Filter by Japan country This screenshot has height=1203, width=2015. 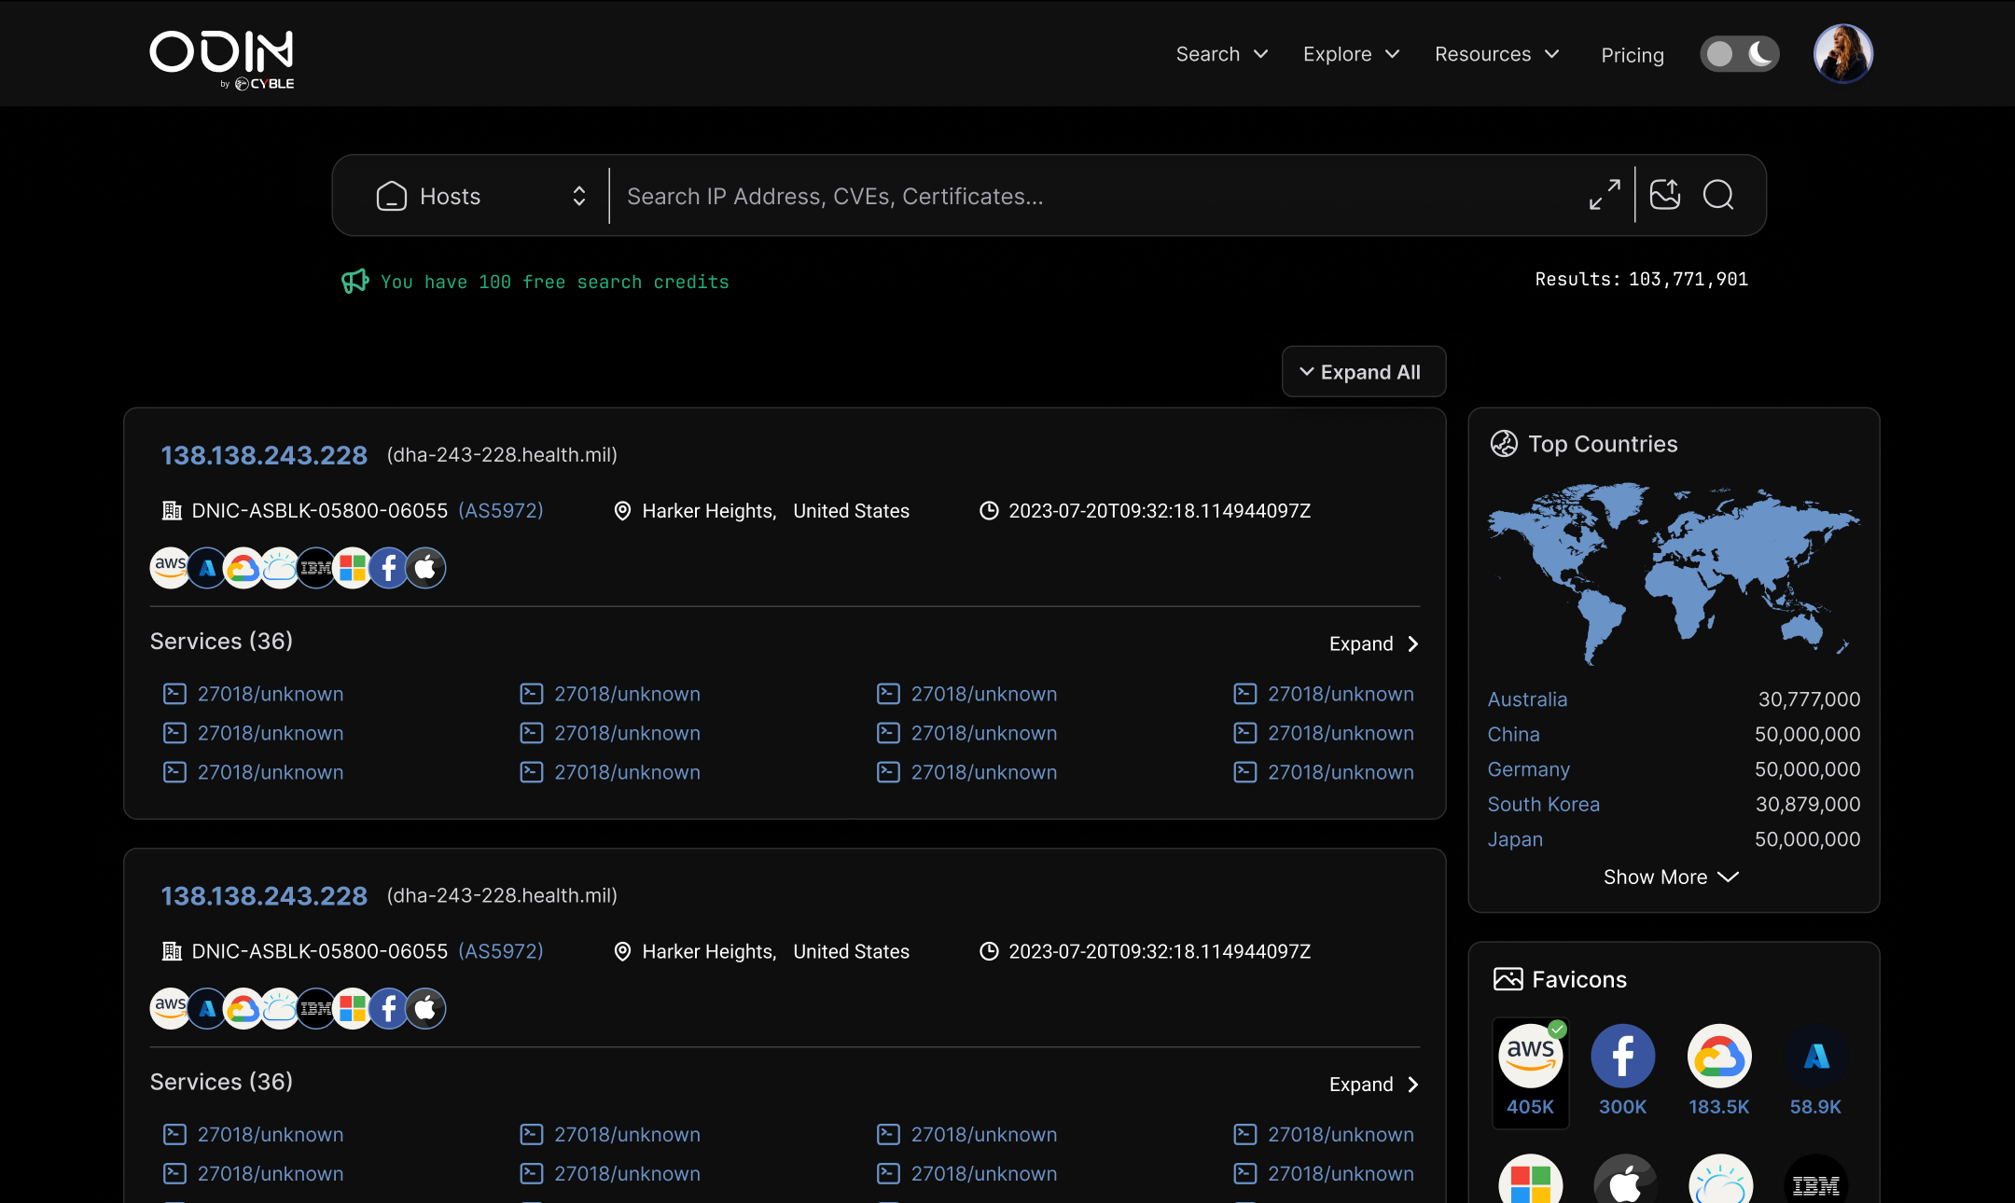(1515, 839)
